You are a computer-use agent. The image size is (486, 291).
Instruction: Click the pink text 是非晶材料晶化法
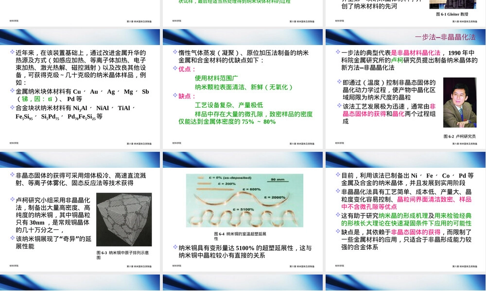pyautogui.click(x=416, y=53)
